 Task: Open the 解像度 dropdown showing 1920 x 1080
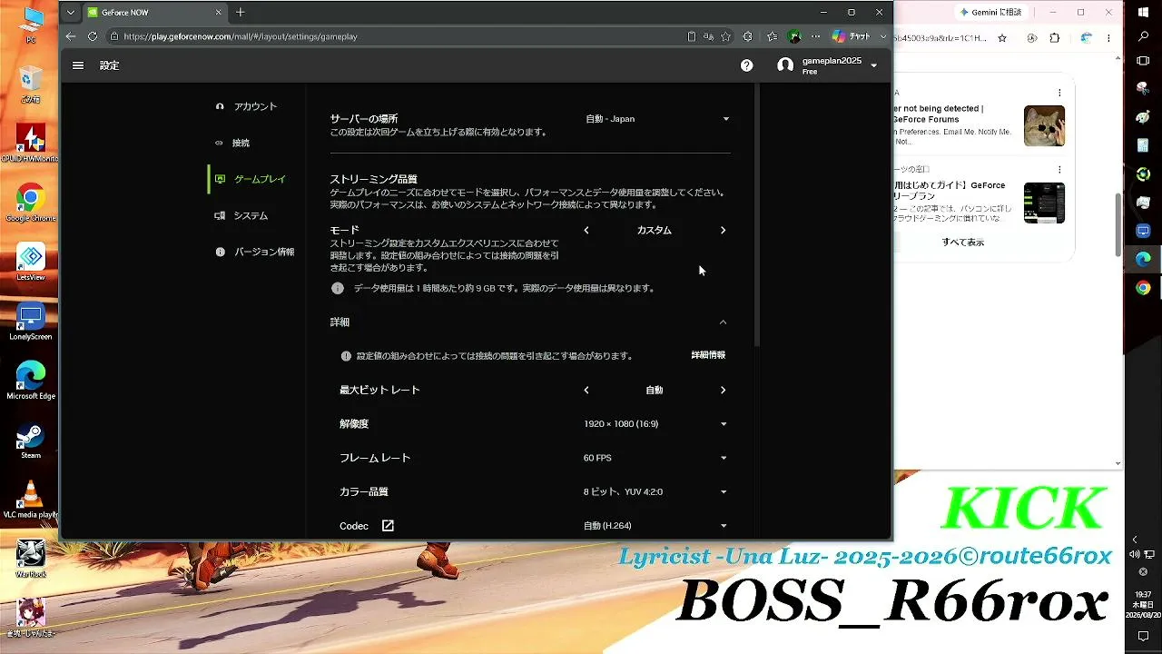[x=655, y=424]
